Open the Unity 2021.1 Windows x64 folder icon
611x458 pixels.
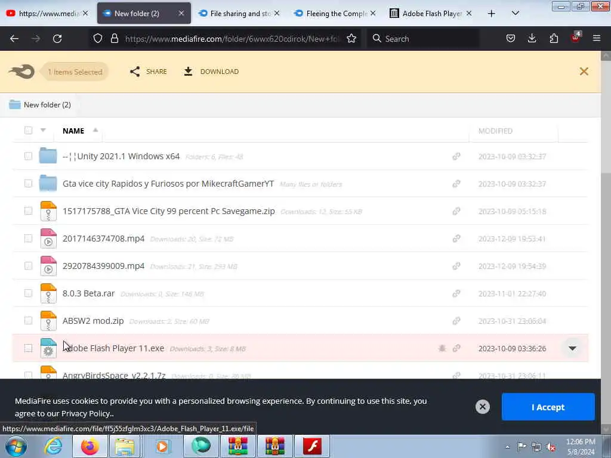[48, 156]
